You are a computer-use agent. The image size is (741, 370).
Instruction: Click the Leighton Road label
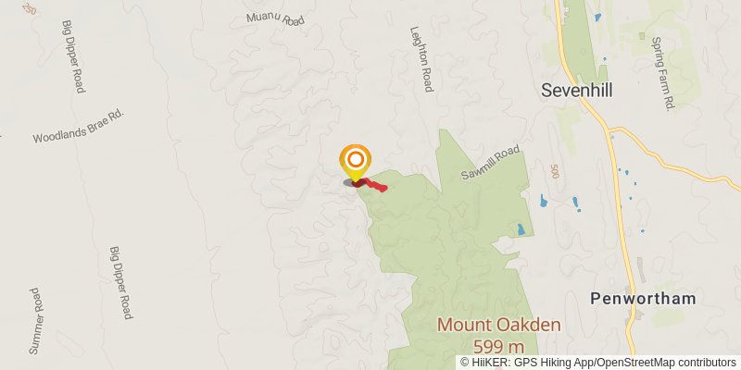point(421,59)
